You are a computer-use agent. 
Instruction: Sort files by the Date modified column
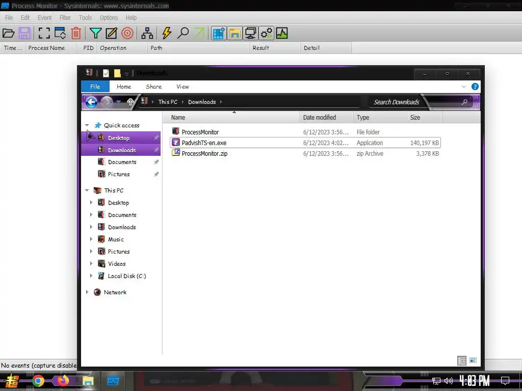(327, 118)
